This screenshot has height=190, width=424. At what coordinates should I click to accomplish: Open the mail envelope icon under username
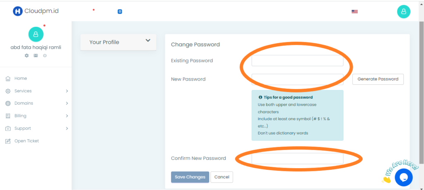click(x=36, y=55)
